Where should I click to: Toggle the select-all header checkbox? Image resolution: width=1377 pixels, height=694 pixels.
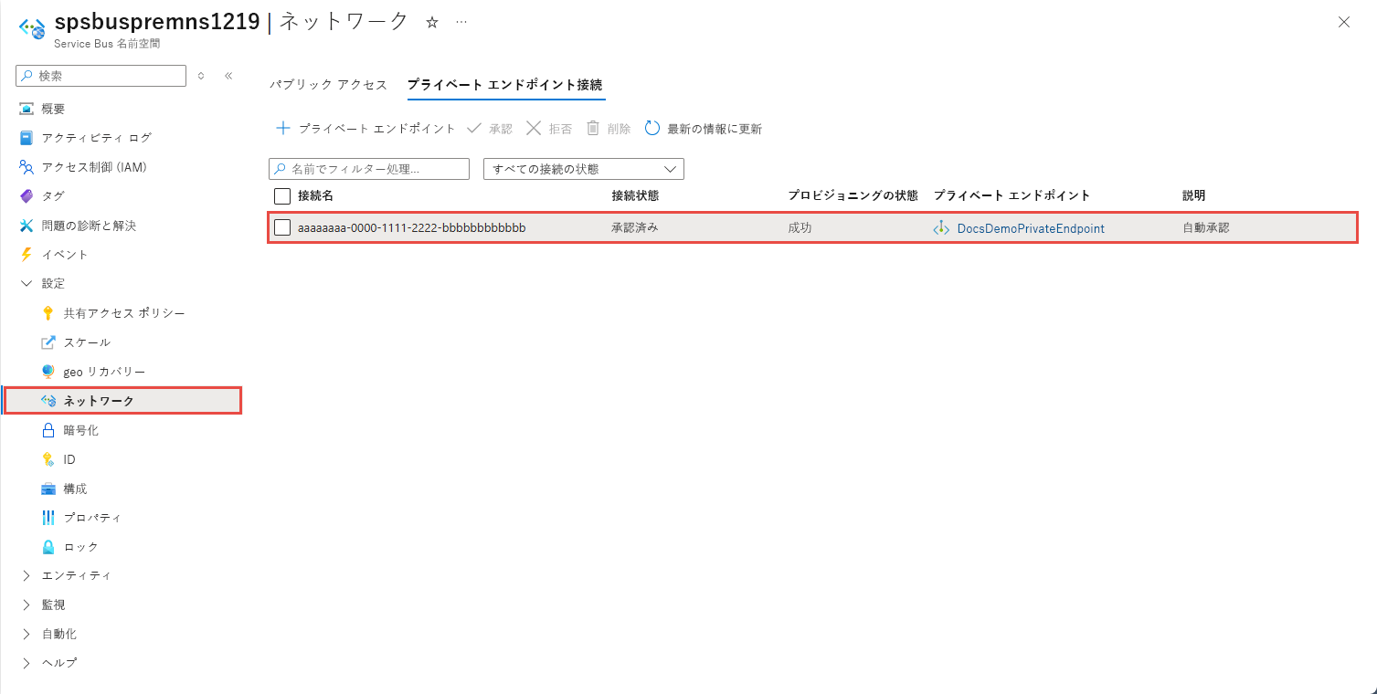click(x=282, y=196)
